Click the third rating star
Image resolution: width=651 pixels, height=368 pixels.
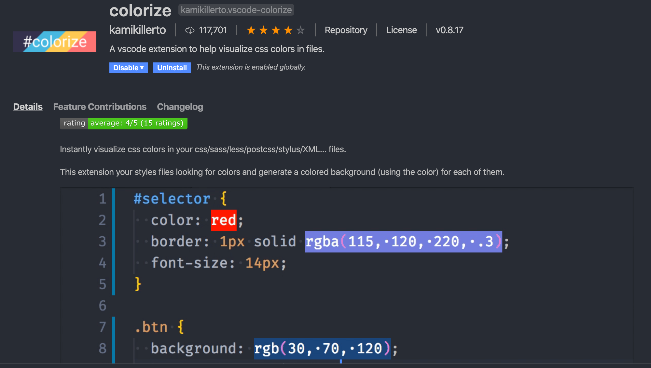(x=276, y=30)
